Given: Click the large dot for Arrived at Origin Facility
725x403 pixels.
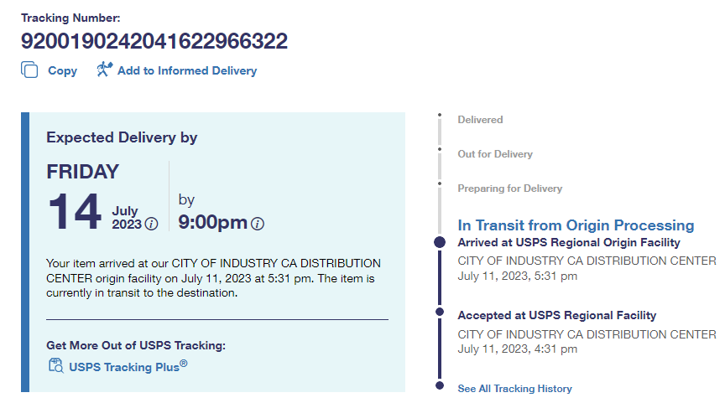Looking at the screenshot, I should [439, 242].
